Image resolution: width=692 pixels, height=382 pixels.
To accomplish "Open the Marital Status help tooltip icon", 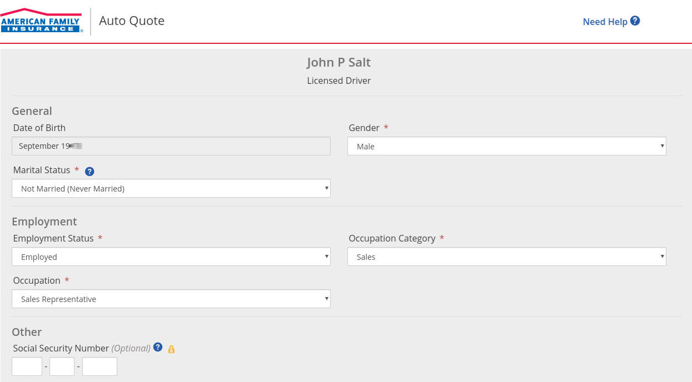I will point(89,172).
